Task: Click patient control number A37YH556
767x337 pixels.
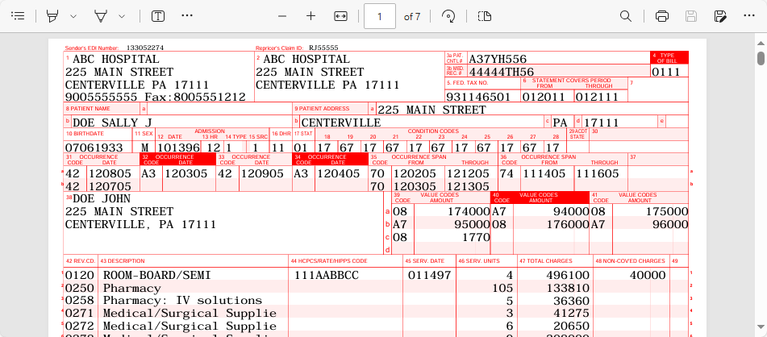Action: (x=498, y=59)
